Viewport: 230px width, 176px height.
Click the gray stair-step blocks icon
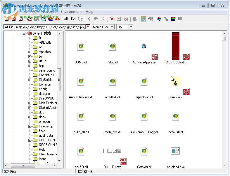[x=166, y=19]
